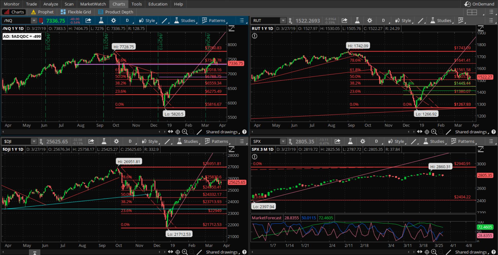The width and height of the screenshot is (498, 255).
Task: Open the SPX symbol selector dropdown arrow
Action: [283, 141]
